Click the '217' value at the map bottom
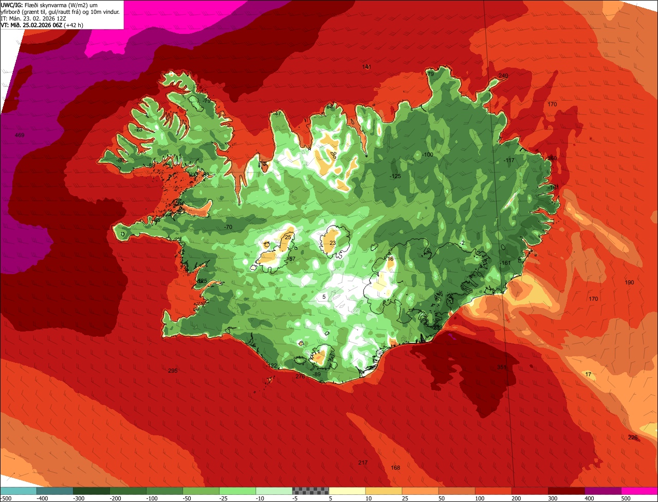 (x=363, y=463)
